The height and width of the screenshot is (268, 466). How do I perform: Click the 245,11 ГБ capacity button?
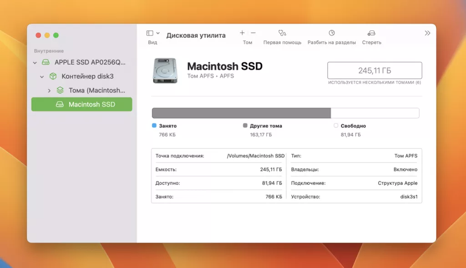click(374, 70)
